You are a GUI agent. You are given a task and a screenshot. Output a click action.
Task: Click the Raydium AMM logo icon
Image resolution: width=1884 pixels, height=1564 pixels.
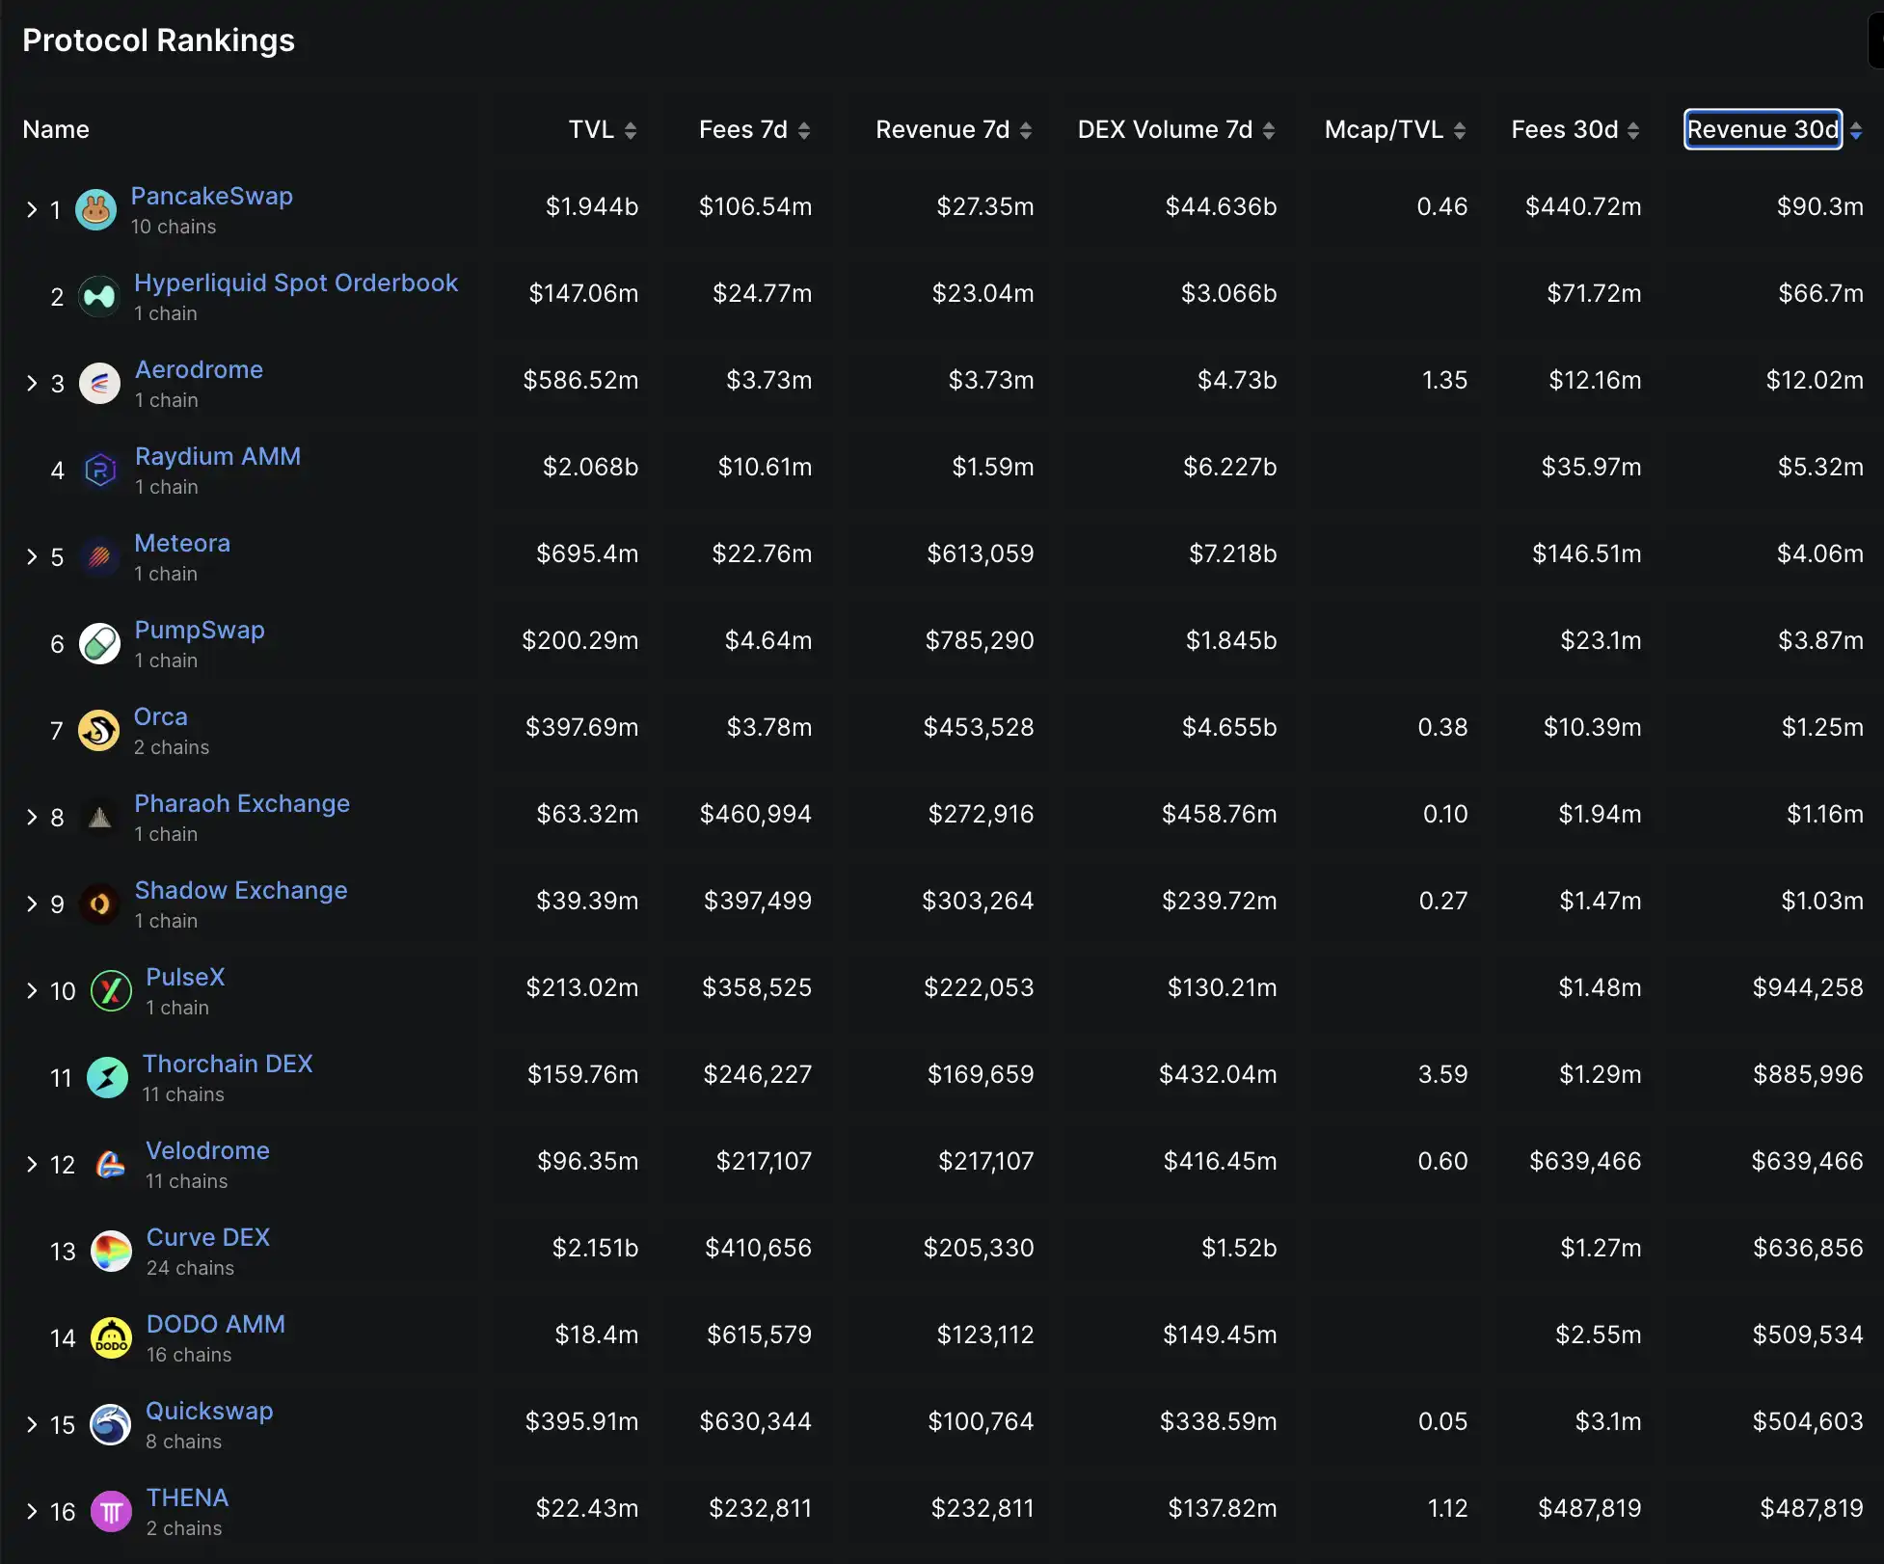[x=99, y=470]
